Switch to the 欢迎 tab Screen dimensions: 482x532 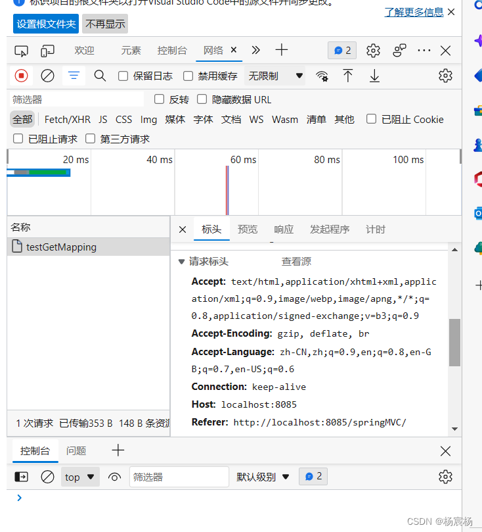click(x=84, y=51)
